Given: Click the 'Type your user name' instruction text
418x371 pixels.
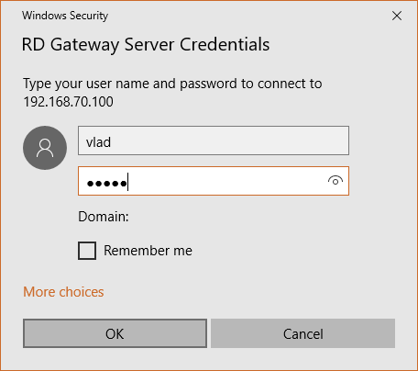Looking at the screenshot, I should coord(172,84).
